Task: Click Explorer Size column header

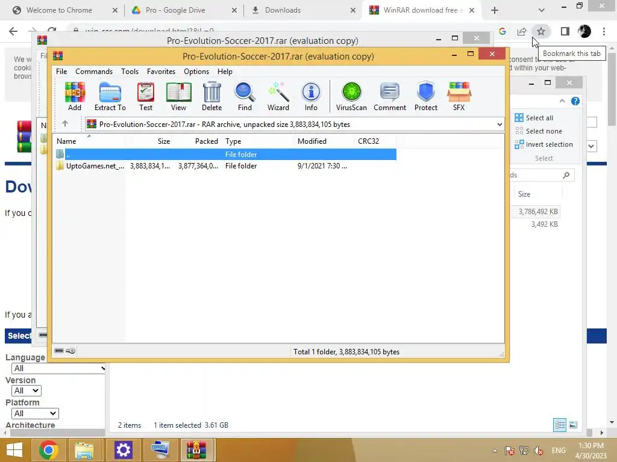Action: tap(537, 194)
